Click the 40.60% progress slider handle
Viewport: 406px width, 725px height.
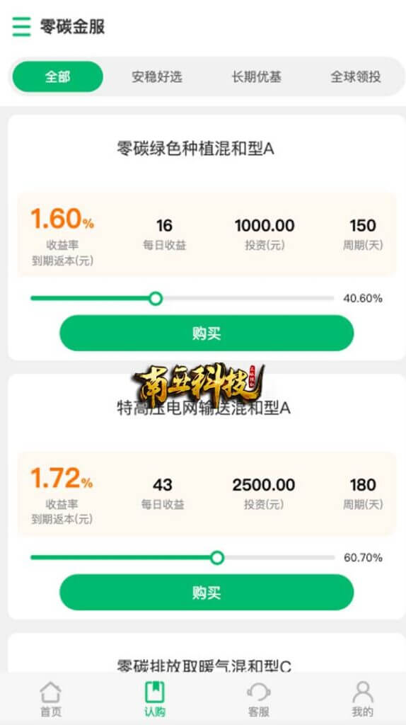coord(156,298)
